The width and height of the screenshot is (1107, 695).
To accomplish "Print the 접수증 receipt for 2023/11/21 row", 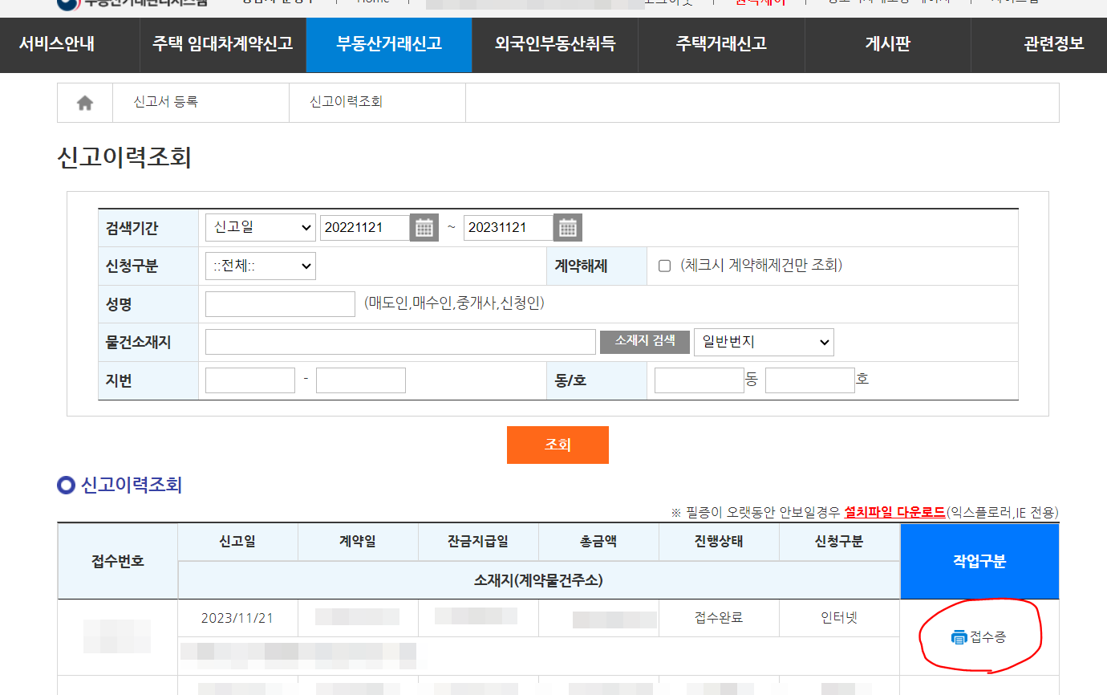I will 979,637.
